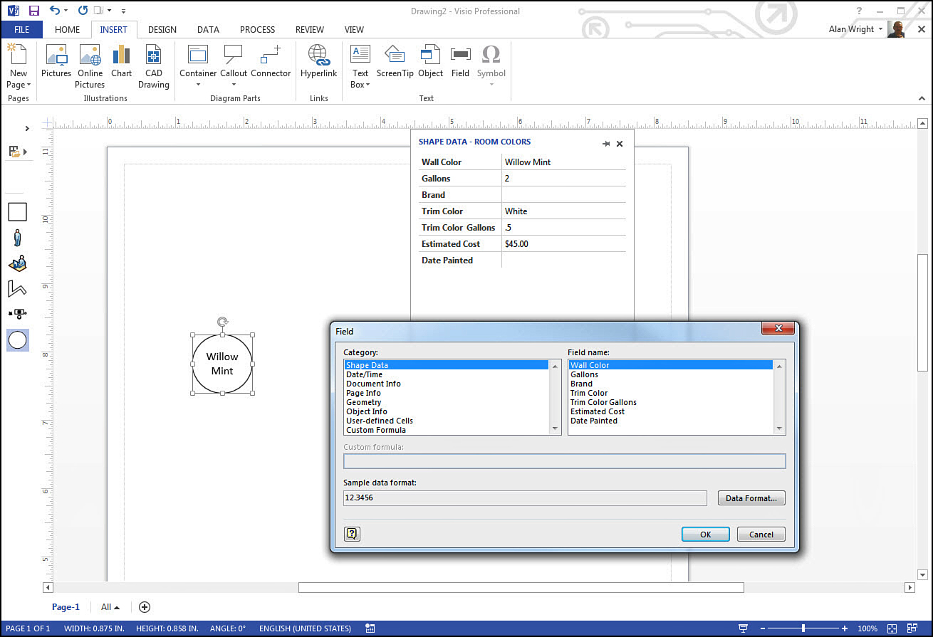This screenshot has width=933, height=637.
Task: Zoom in with plus button
Action: tap(845, 629)
